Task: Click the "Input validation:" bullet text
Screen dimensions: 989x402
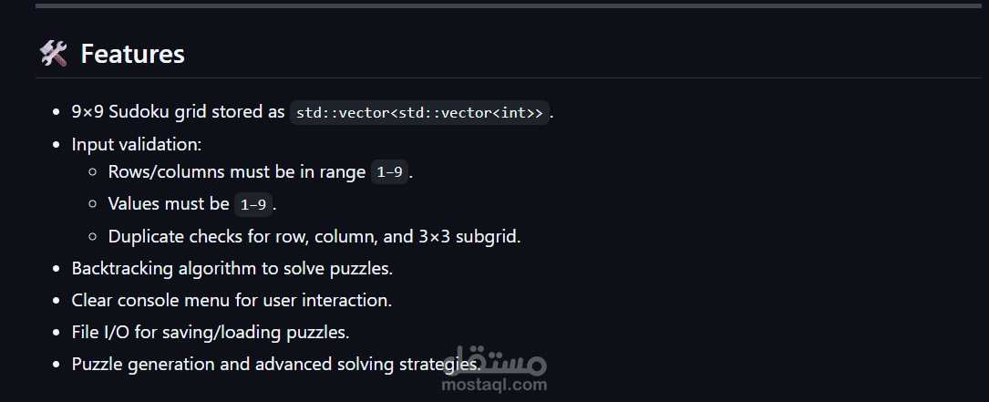Action: (137, 144)
